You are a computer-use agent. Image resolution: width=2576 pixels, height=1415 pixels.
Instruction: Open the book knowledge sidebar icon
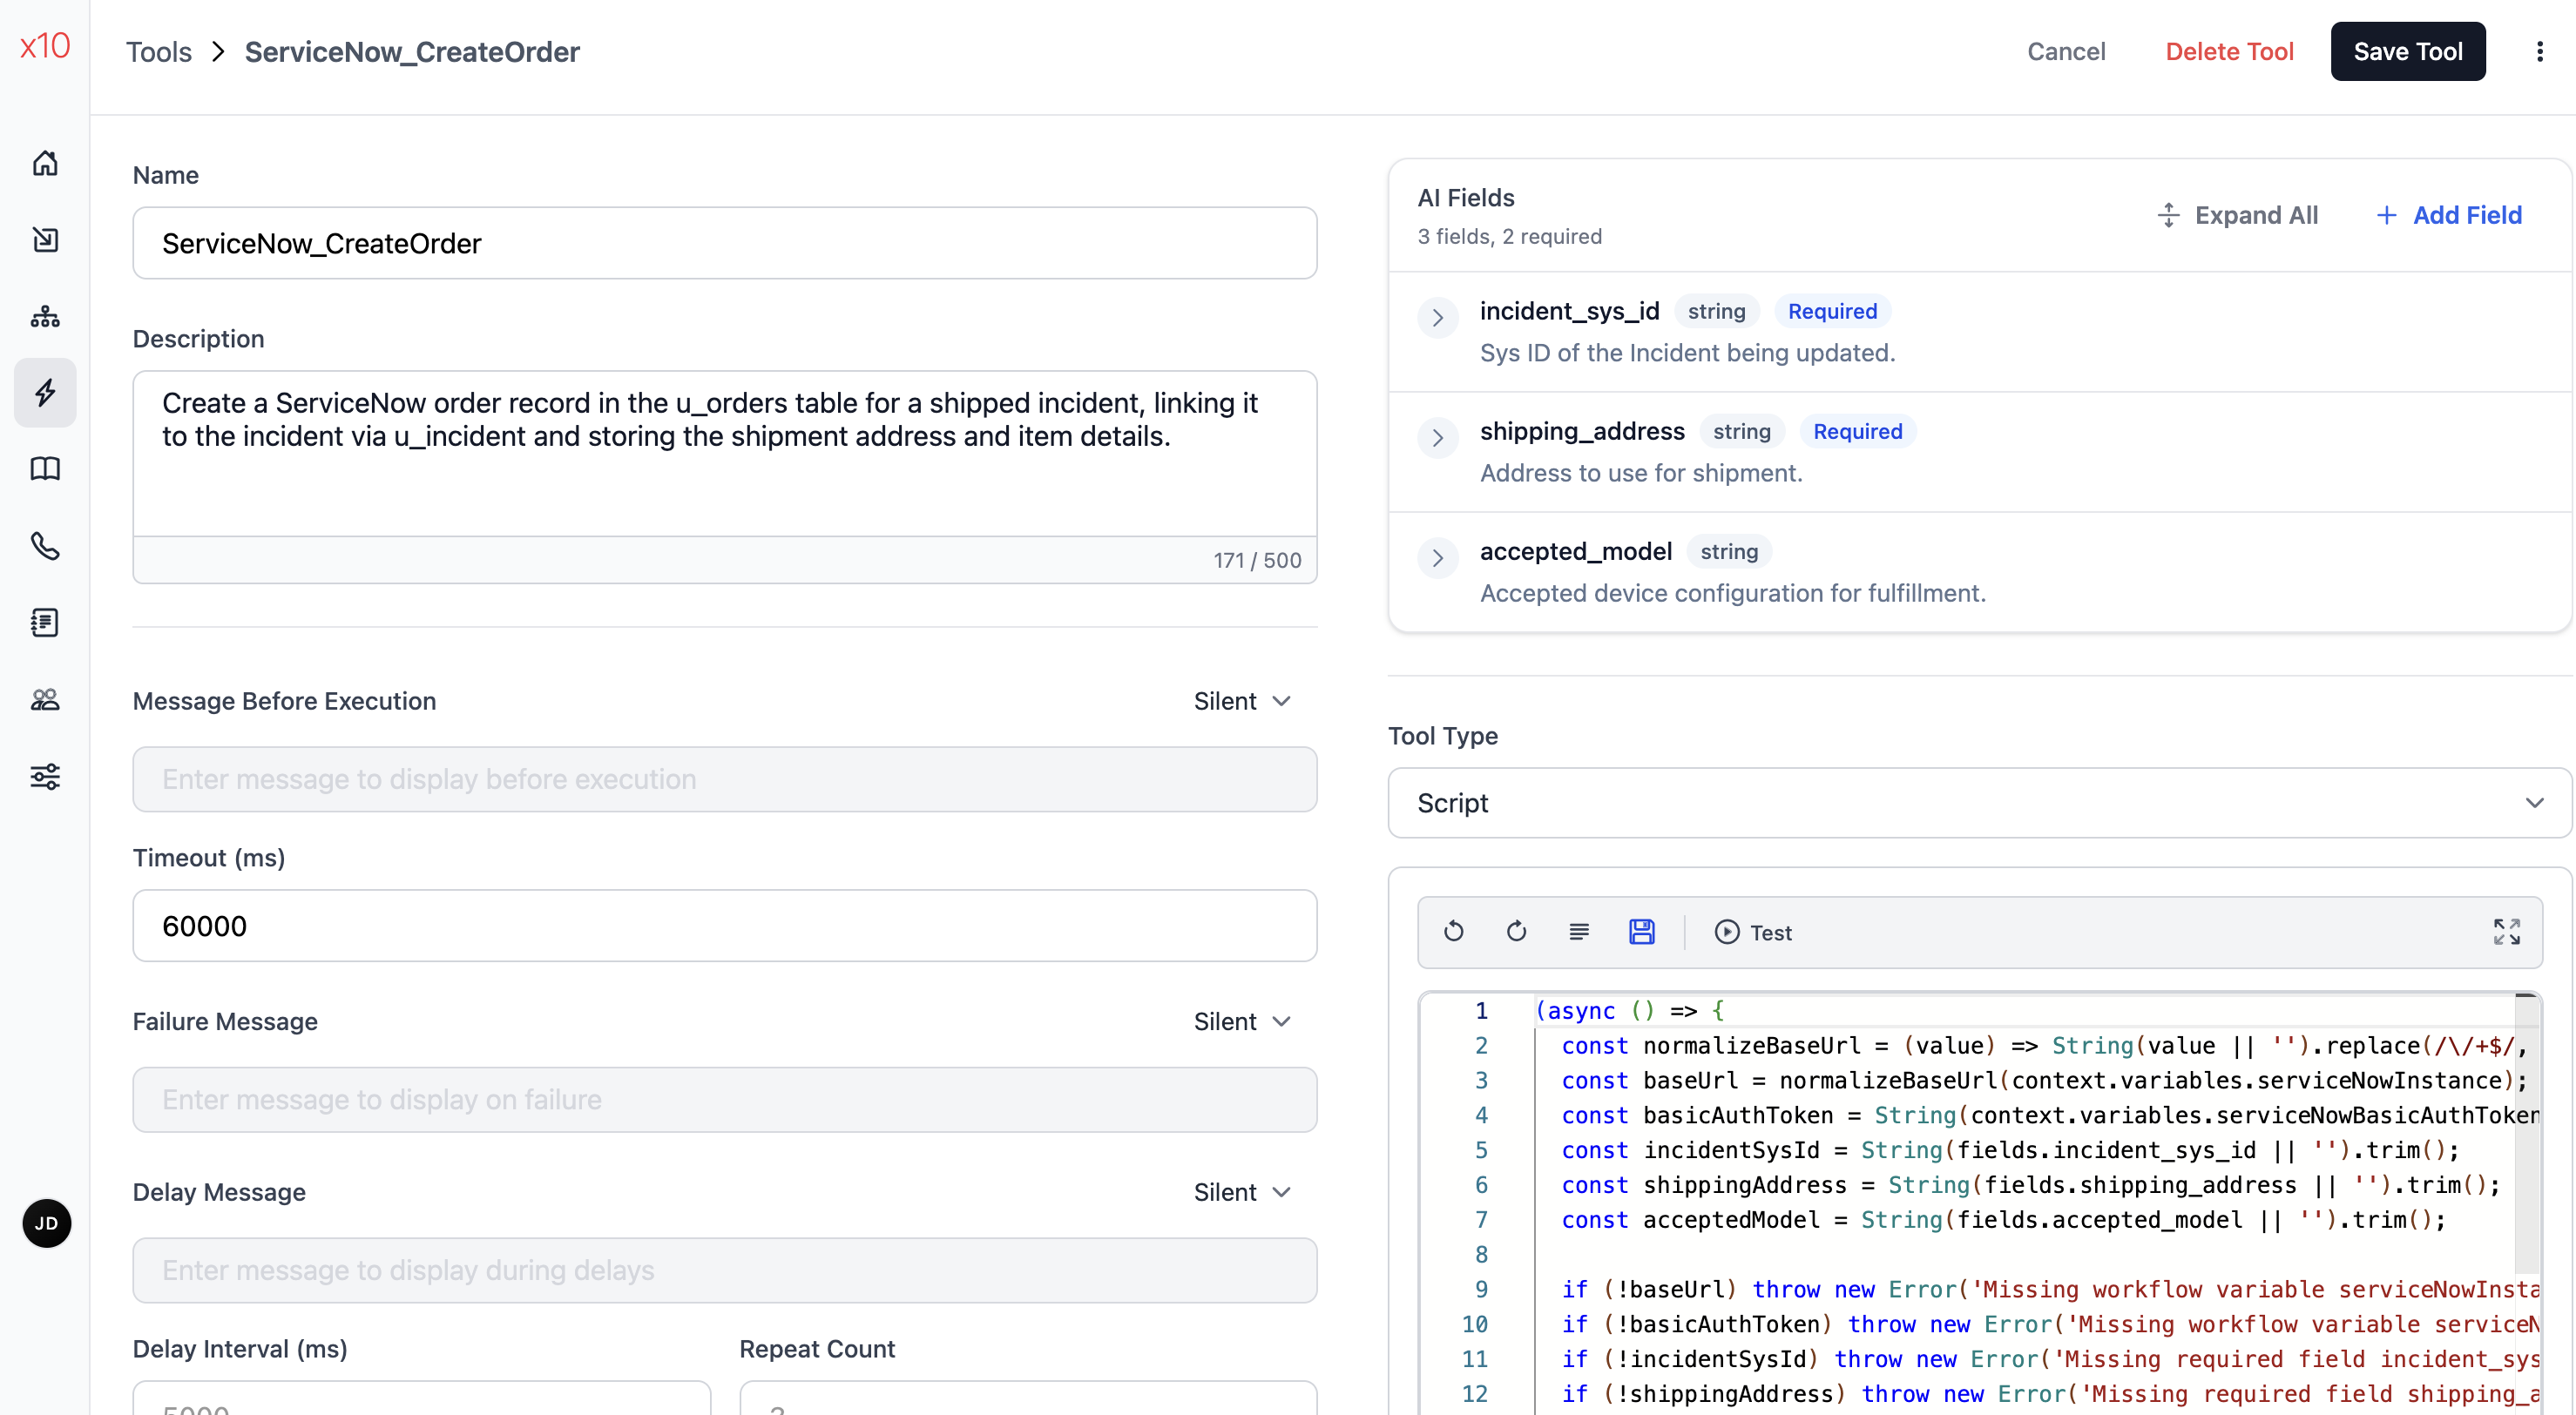click(x=45, y=468)
